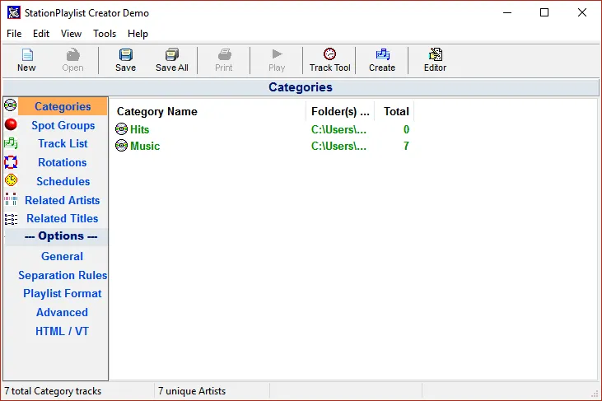Open the File menu
The image size is (602, 401).
(14, 34)
